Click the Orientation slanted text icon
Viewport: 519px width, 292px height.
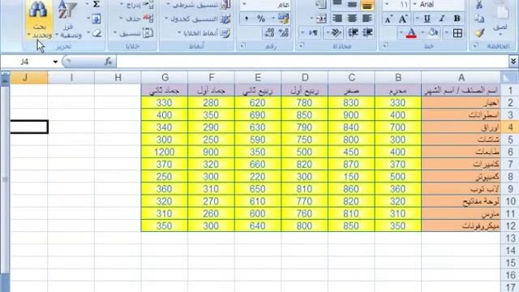click(337, 32)
